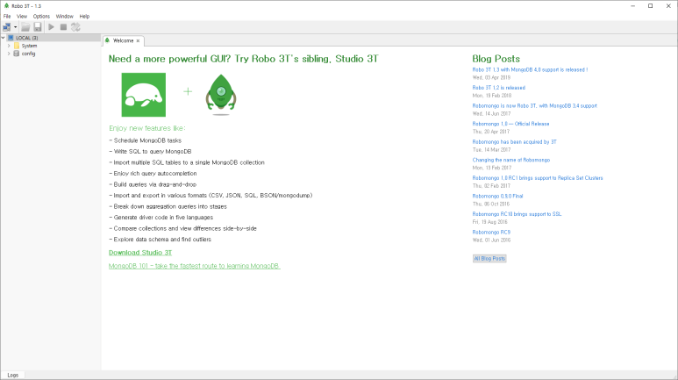The width and height of the screenshot is (678, 380).
Task: Click the Robo 3T title bar rocket icon
Action: coord(6,5)
